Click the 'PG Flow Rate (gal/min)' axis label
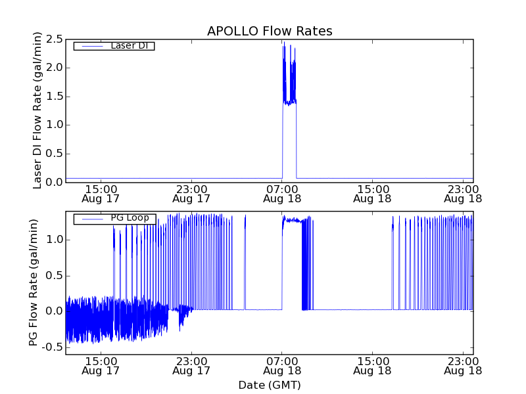This screenshot has height=394, width=526. pos(33,283)
